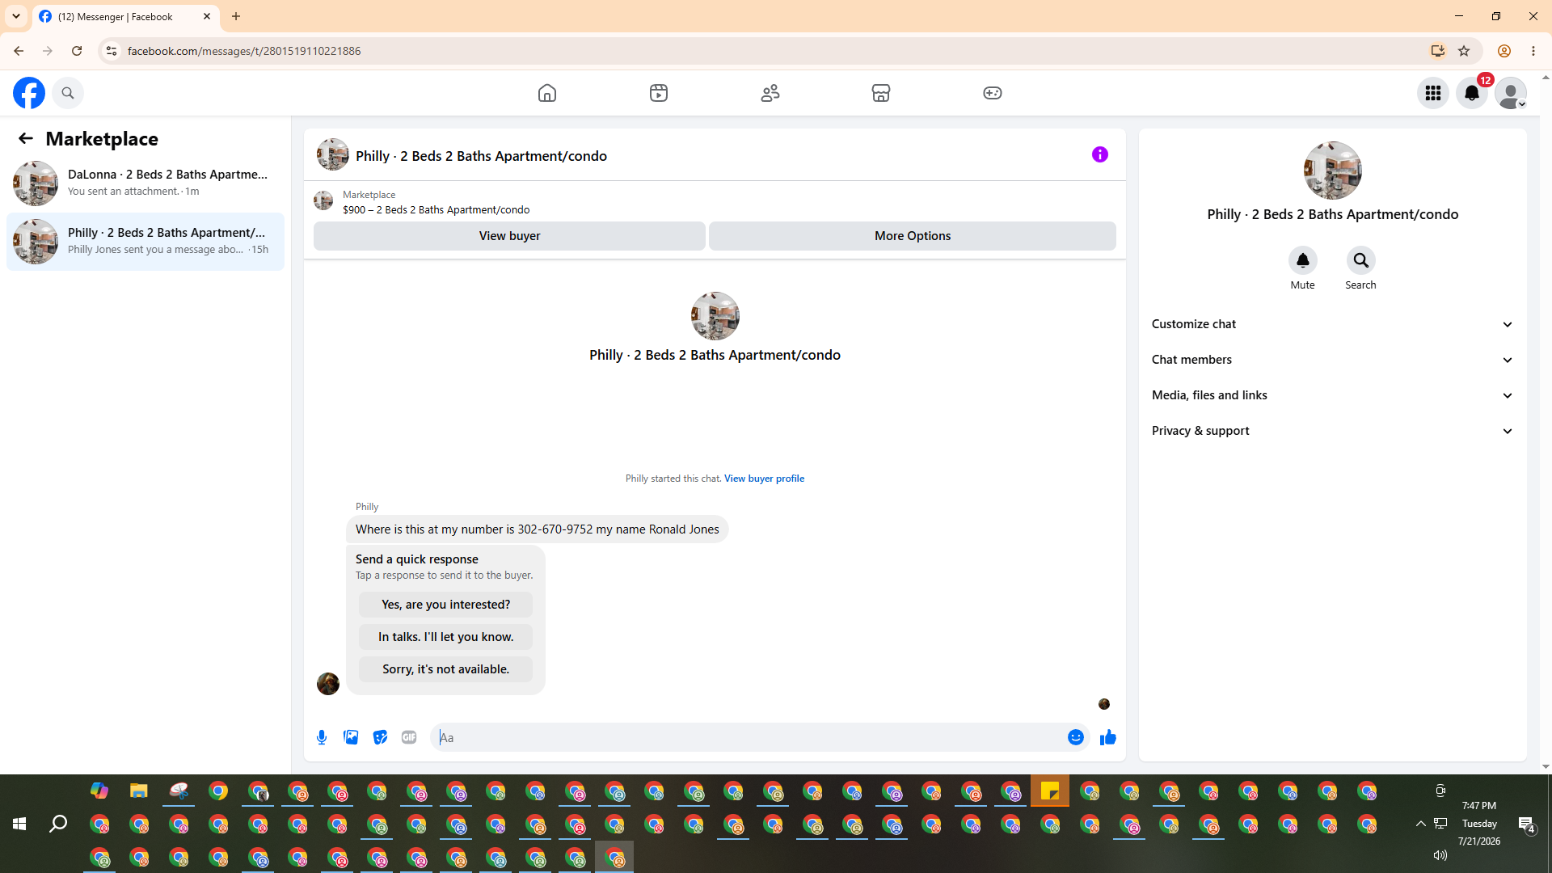The width and height of the screenshot is (1552, 873).
Task: View site information icon in address bar
Action: pyautogui.click(x=112, y=51)
